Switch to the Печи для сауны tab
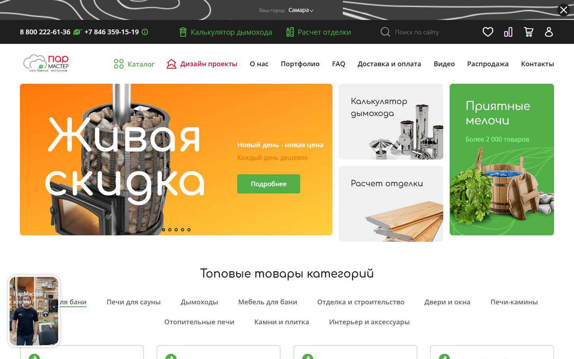 click(134, 302)
